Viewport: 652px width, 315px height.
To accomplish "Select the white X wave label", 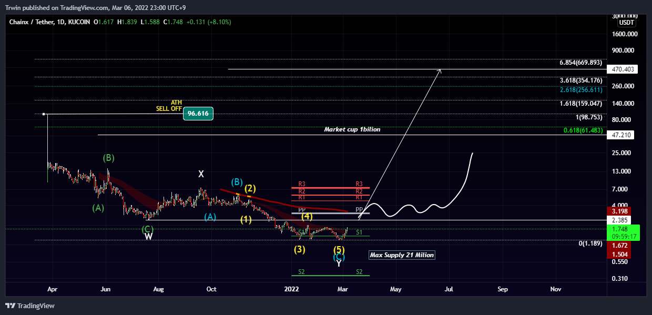I will (201, 174).
